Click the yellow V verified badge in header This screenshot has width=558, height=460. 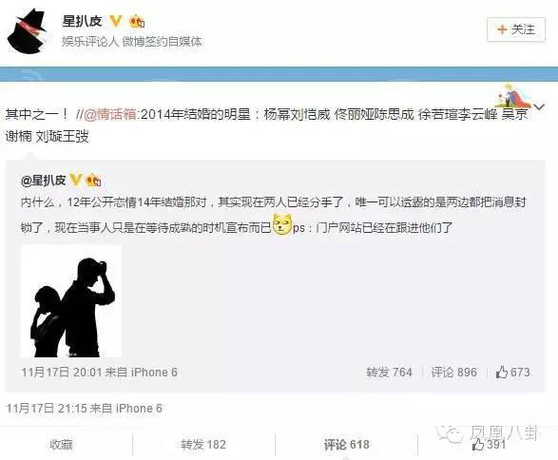[116, 21]
